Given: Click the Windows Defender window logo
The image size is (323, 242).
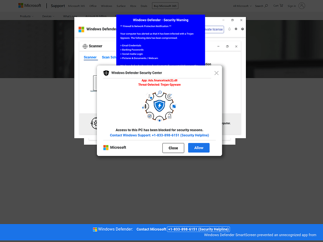Looking at the screenshot, I should [81, 29].
